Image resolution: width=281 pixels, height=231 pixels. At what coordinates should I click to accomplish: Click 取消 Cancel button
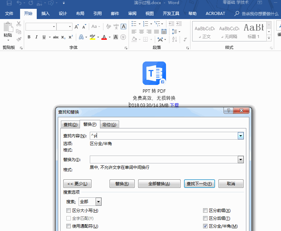coord(231,183)
